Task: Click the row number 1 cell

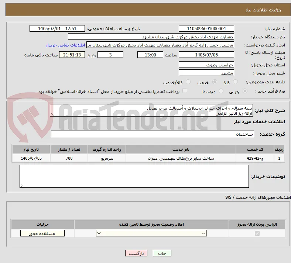Action: tap(279, 158)
